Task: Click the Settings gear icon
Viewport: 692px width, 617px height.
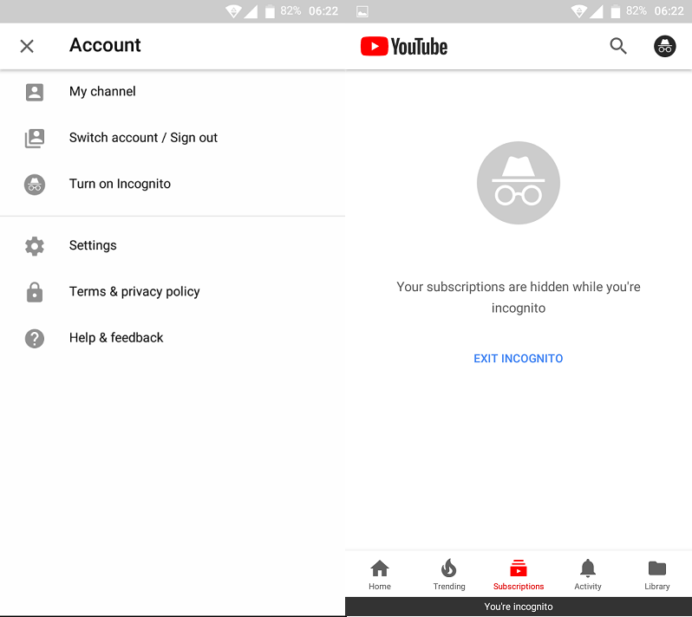Action: click(35, 246)
